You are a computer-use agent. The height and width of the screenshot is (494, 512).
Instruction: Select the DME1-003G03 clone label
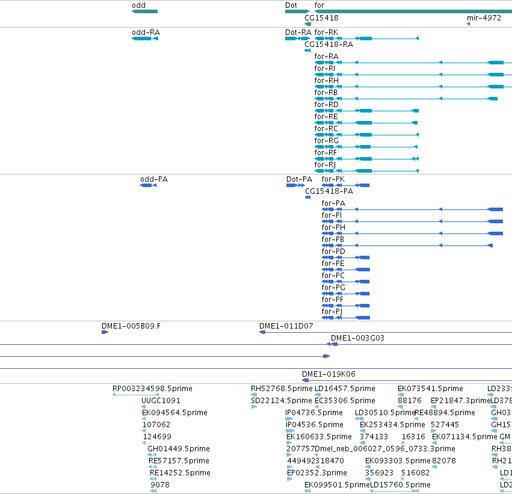point(357,338)
